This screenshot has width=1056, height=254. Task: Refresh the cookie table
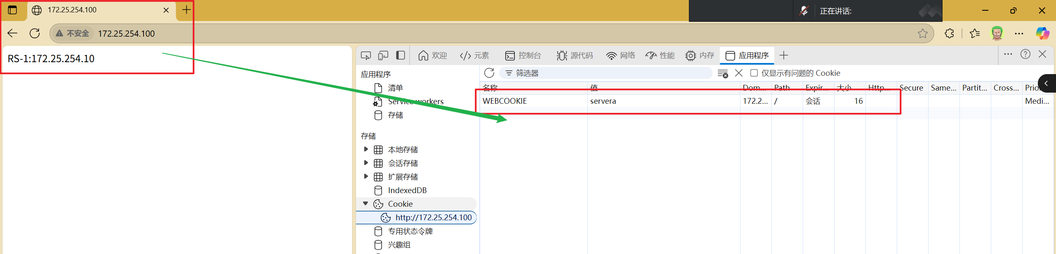click(489, 73)
